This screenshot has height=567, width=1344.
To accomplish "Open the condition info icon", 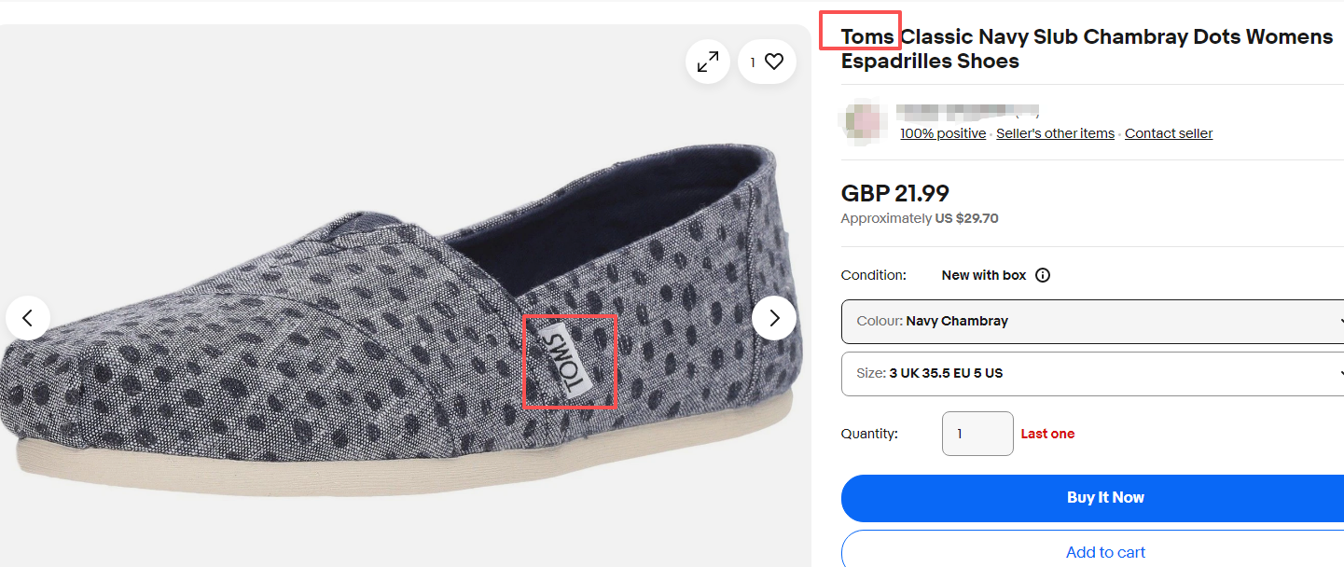I will 1043,275.
